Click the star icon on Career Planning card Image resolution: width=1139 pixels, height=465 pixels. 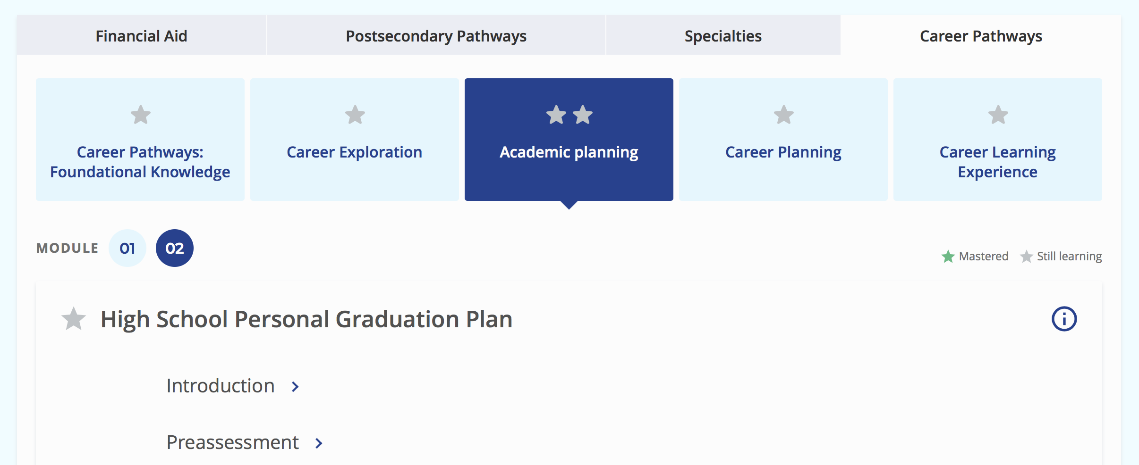coord(783,114)
